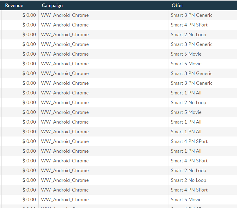Image resolution: width=237 pixels, height=208 pixels.
Task: Sort by the Revenue column header
Action: pos(14,5)
